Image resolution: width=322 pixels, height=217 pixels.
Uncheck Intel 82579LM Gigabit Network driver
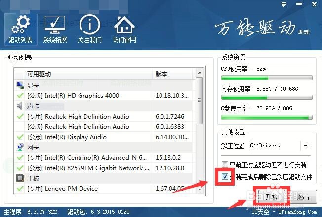pos(20,168)
